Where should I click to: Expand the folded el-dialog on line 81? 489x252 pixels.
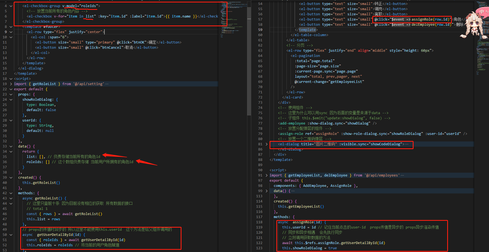click(x=267, y=144)
